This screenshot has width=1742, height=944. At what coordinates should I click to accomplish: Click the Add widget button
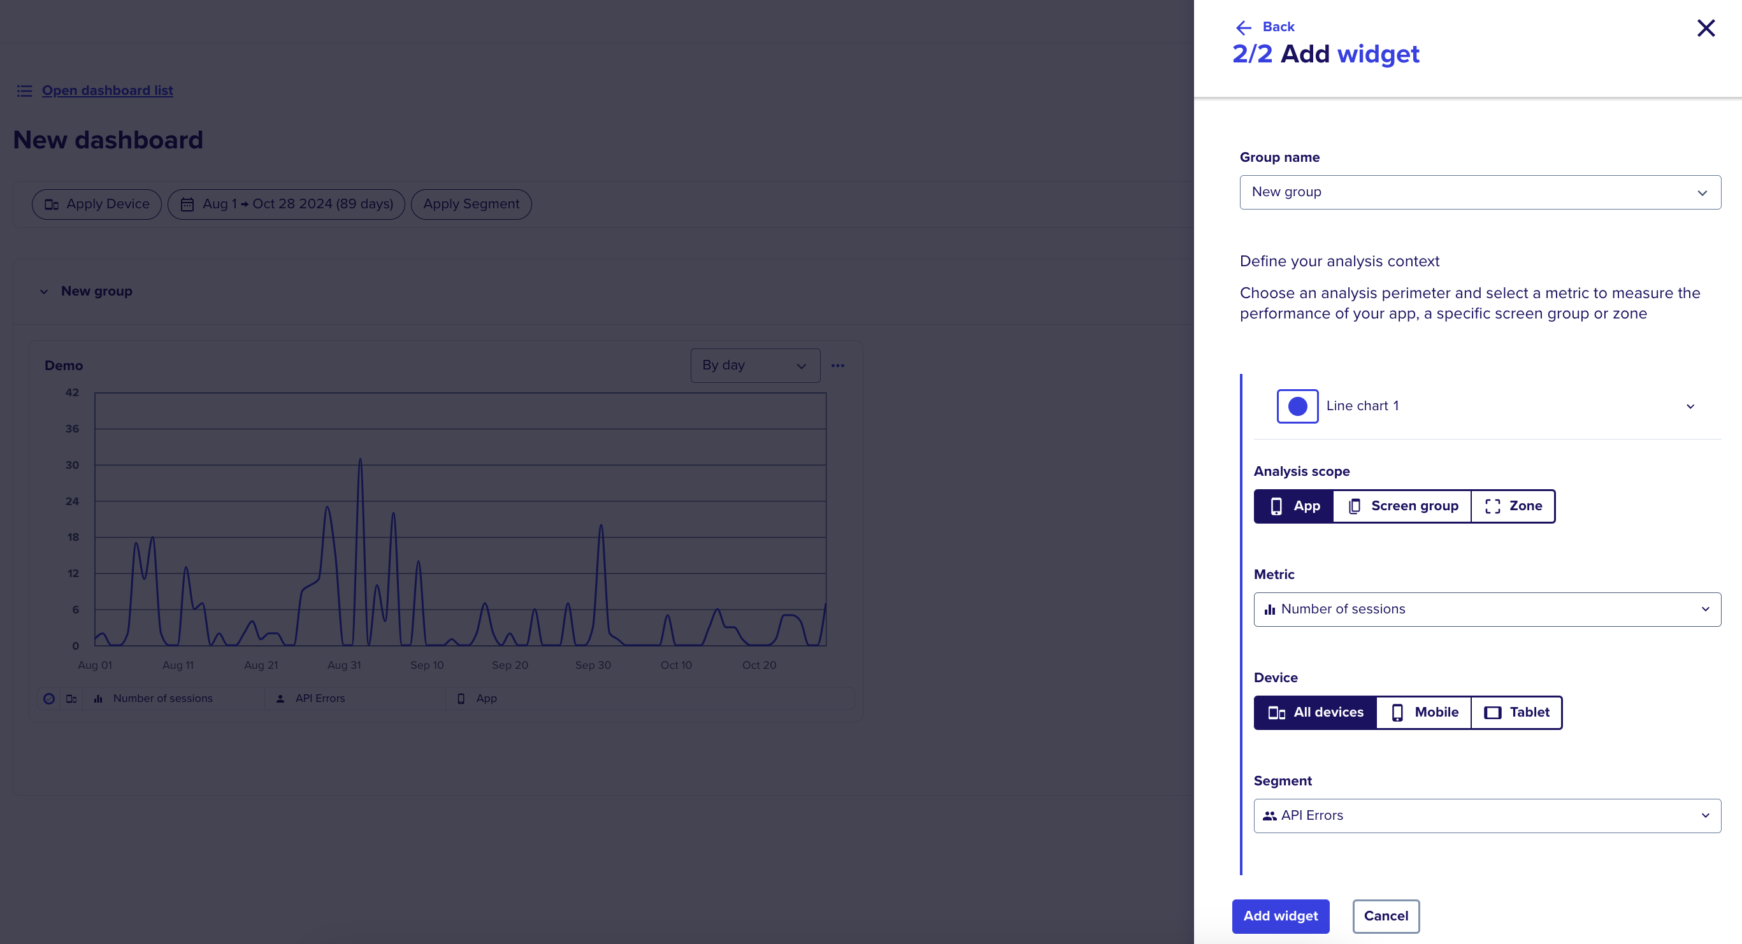(x=1280, y=915)
